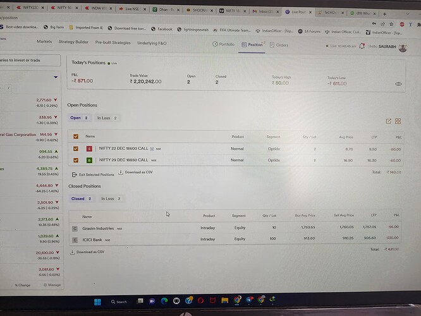
Task: Click the red S sell badge on NIFTY 22 DEC
Action: (x=89, y=149)
